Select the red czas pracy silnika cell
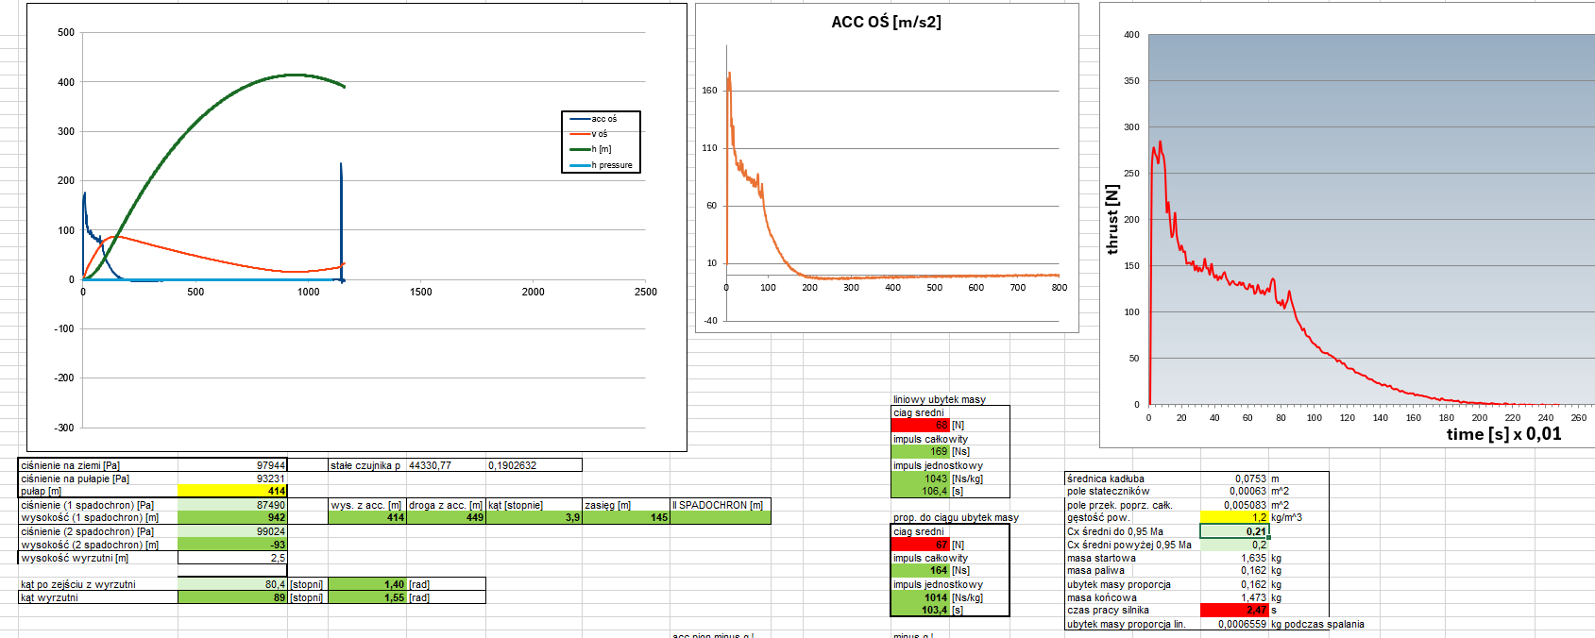Screen dimensions: 1595x638 [1233, 611]
